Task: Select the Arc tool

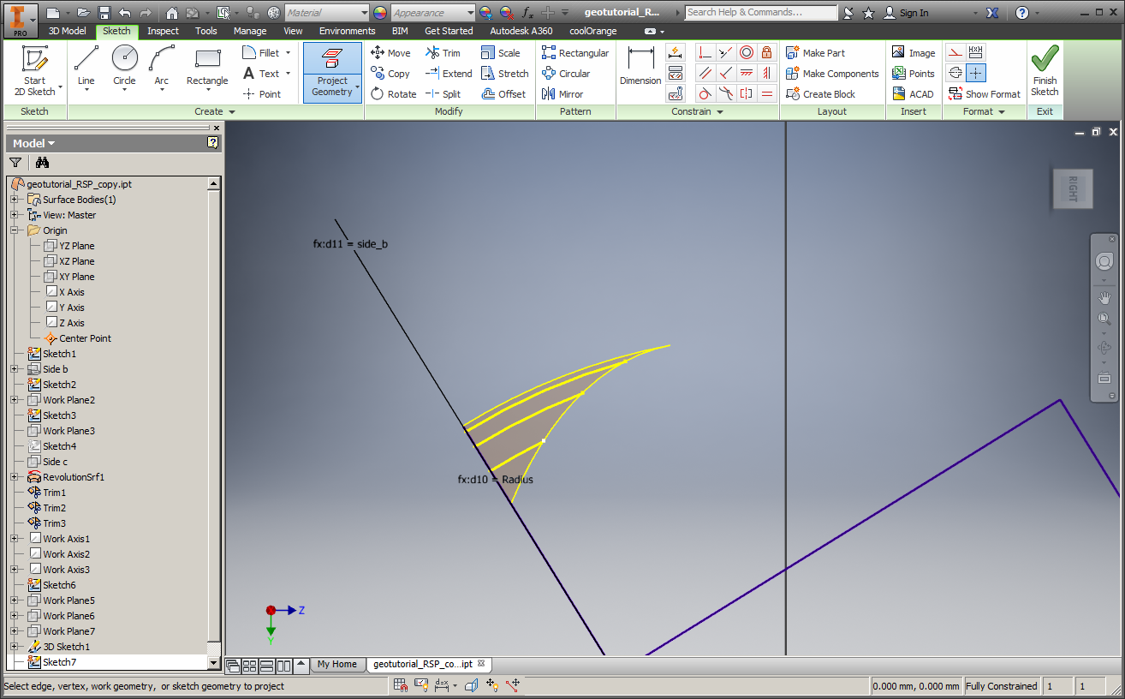Action: click(x=162, y=69)
